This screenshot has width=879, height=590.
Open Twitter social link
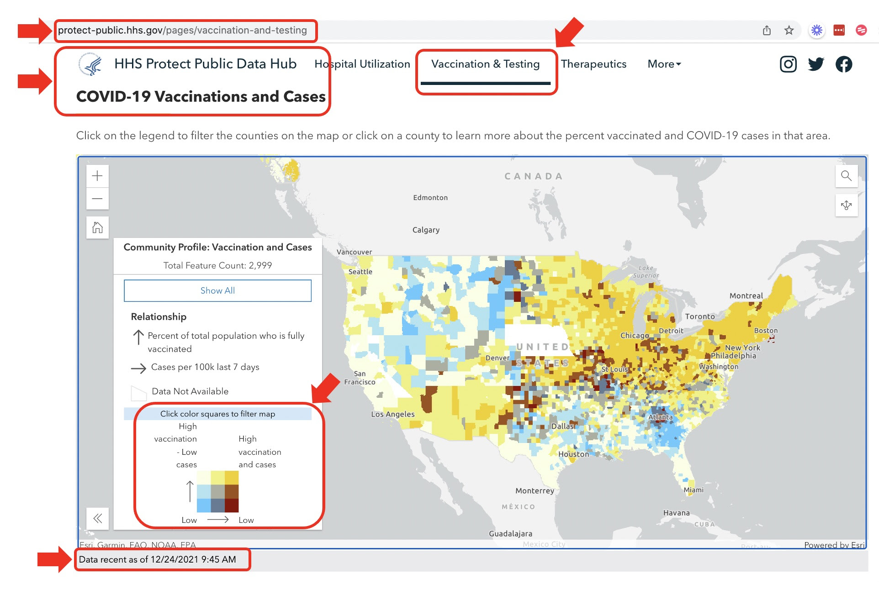pos(816,64)
